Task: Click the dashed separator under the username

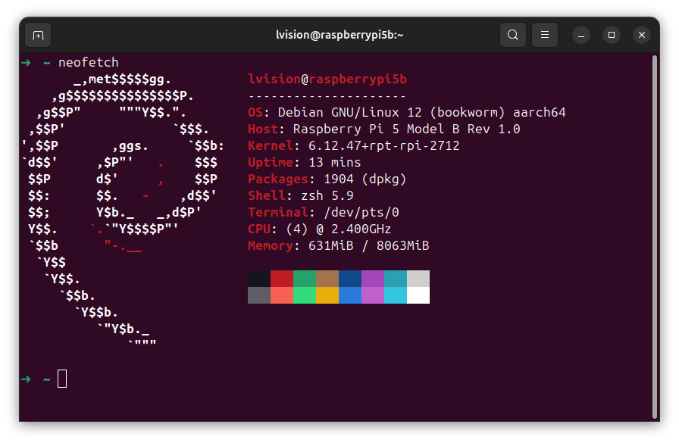Action: [327, 96]
